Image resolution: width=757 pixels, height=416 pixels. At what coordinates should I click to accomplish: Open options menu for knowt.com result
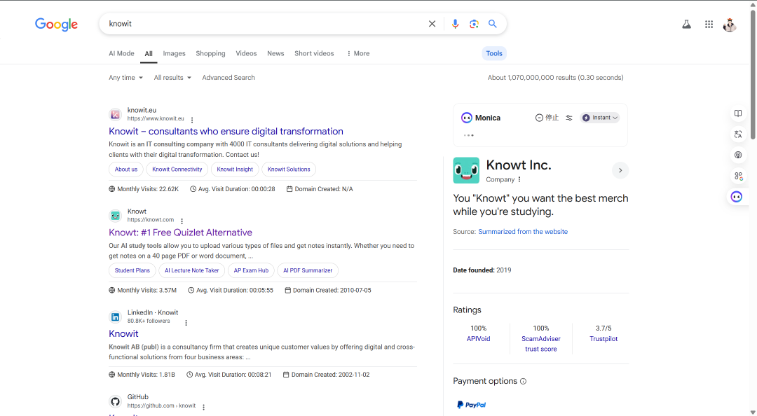pyautogui.click(x=182, y=221)
